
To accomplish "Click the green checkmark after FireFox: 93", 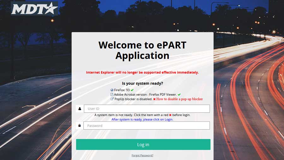I will point(132,90).
